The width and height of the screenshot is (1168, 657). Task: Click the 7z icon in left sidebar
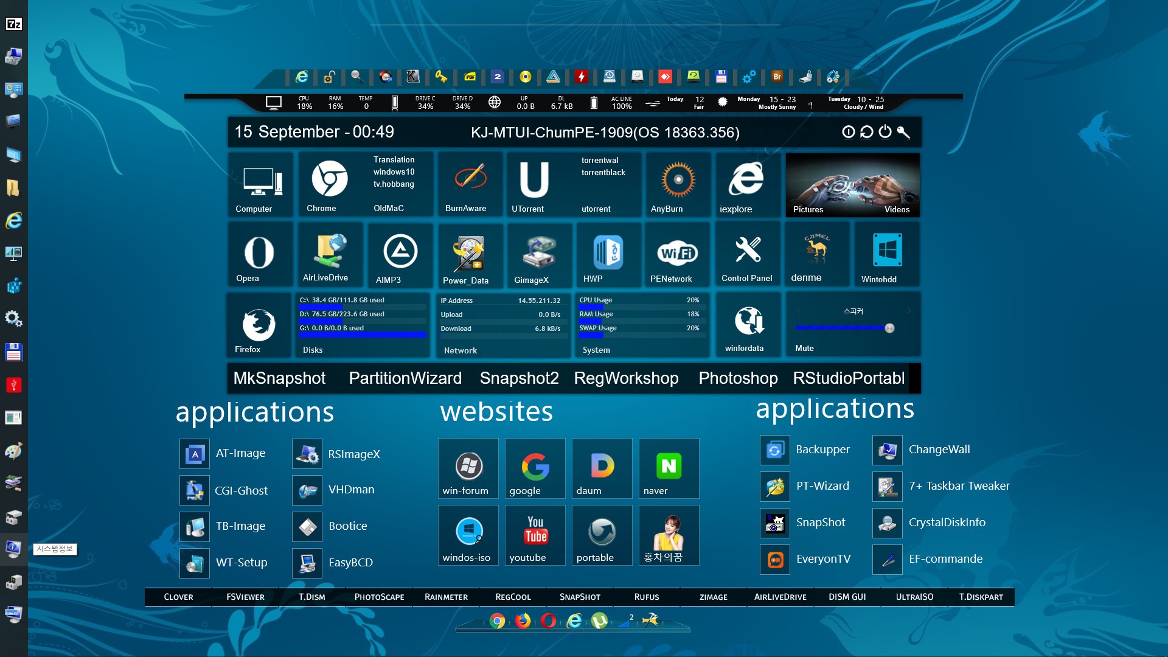[x=13, y=24]
